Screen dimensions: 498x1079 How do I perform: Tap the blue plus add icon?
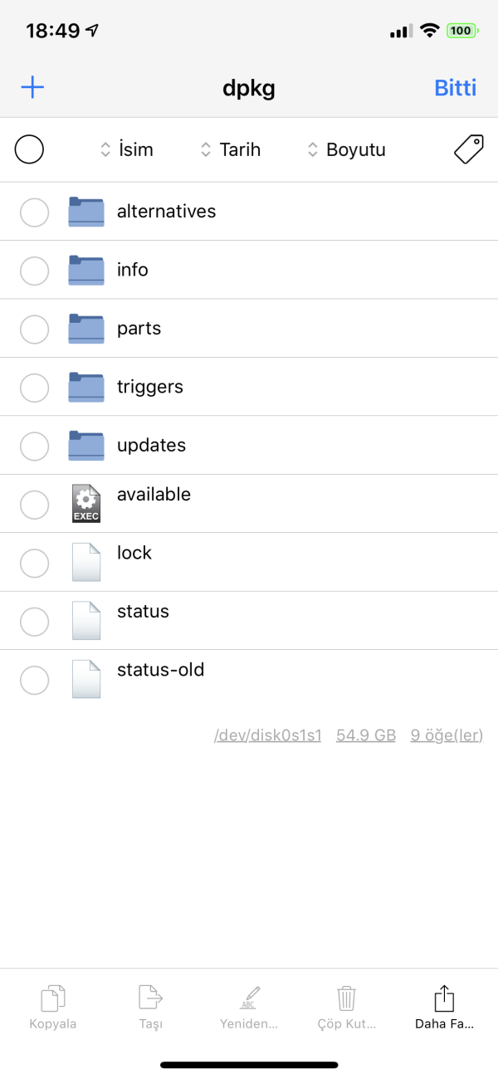pyautogui.click(x=32, y=88)
